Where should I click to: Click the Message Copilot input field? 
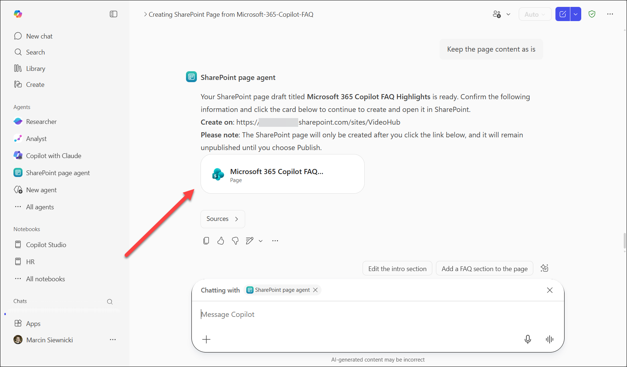[363, 314]
